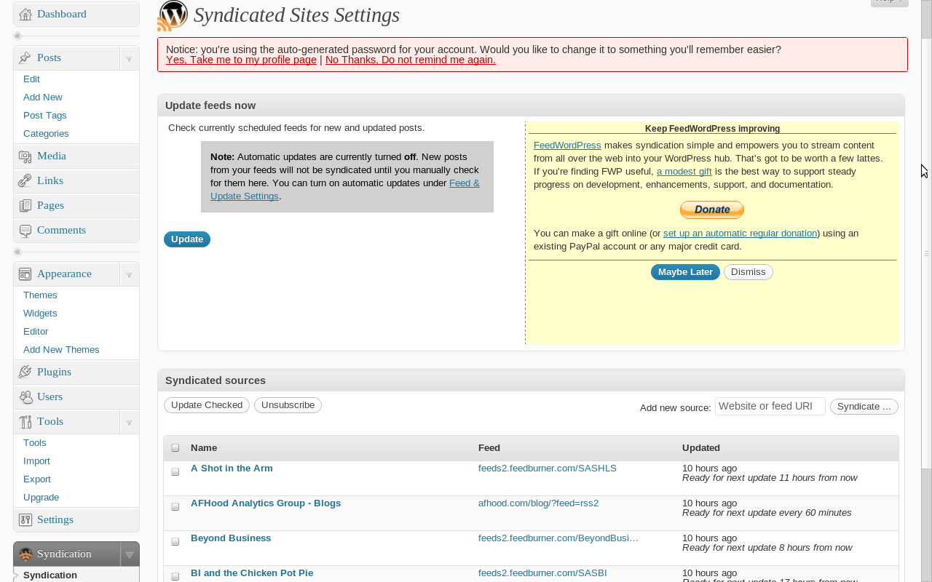
Task: Toggle the Appearance menu dropdown arrow
Action: (129, 274)
